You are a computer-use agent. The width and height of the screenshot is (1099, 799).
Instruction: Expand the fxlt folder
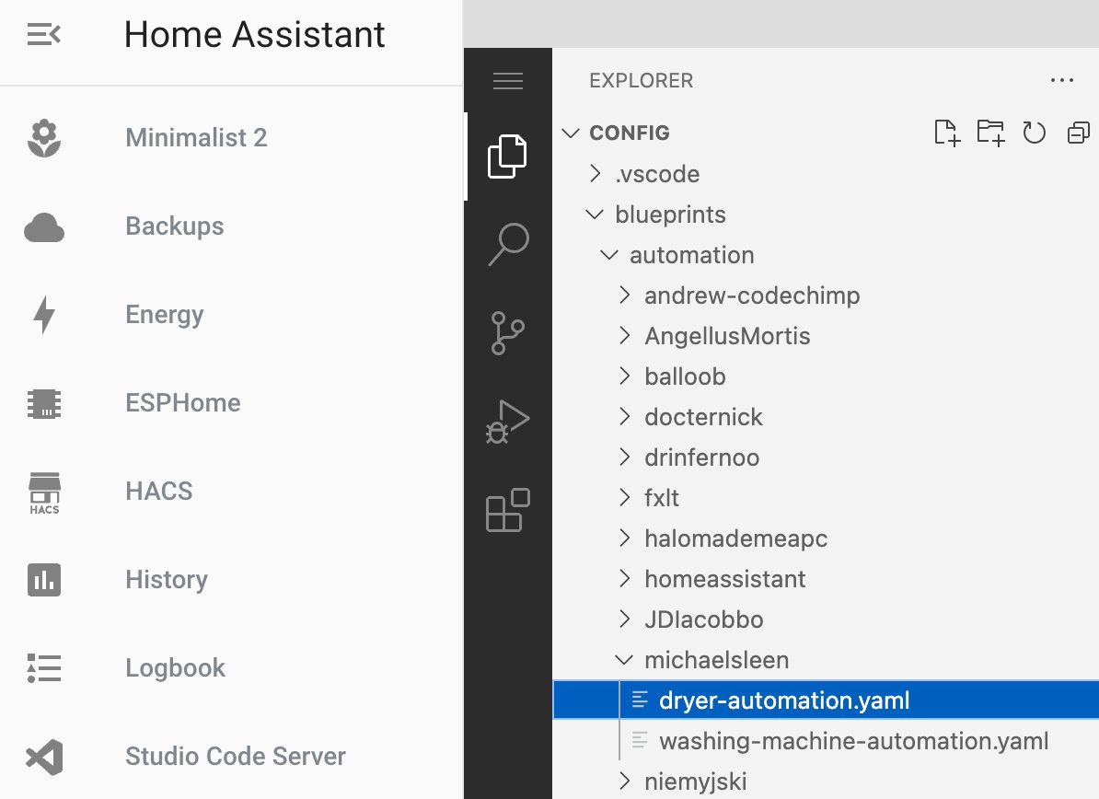point(625,498)
